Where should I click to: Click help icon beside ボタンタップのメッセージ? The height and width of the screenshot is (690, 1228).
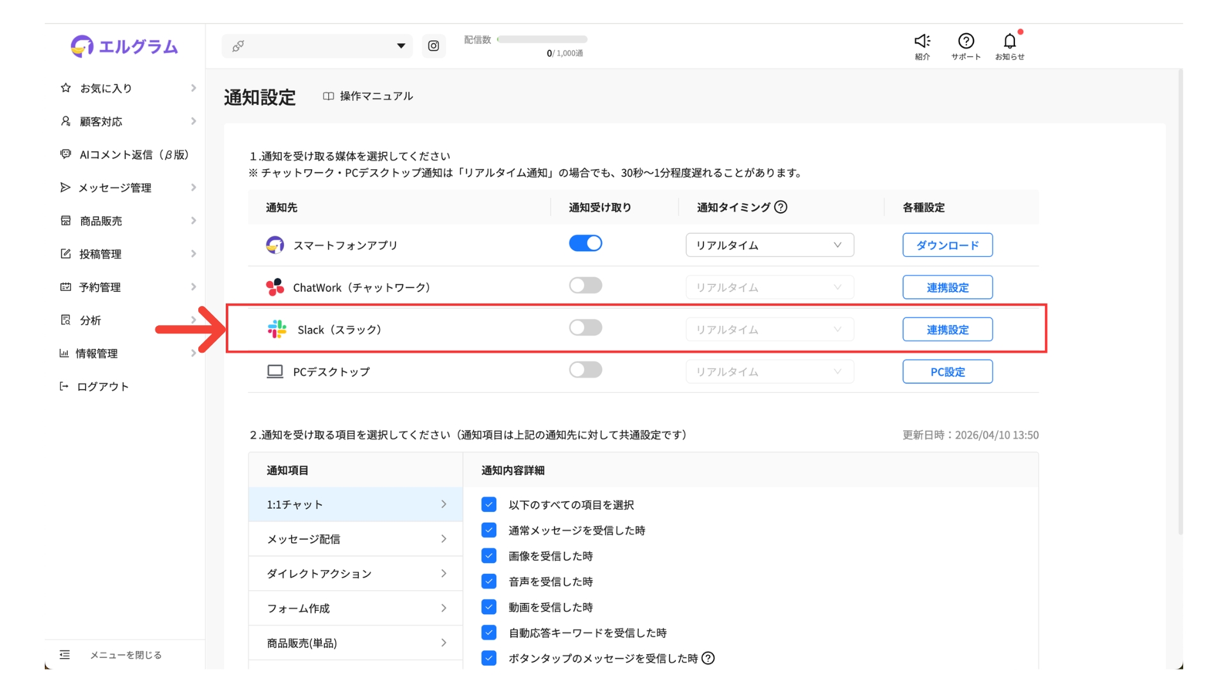708,658
